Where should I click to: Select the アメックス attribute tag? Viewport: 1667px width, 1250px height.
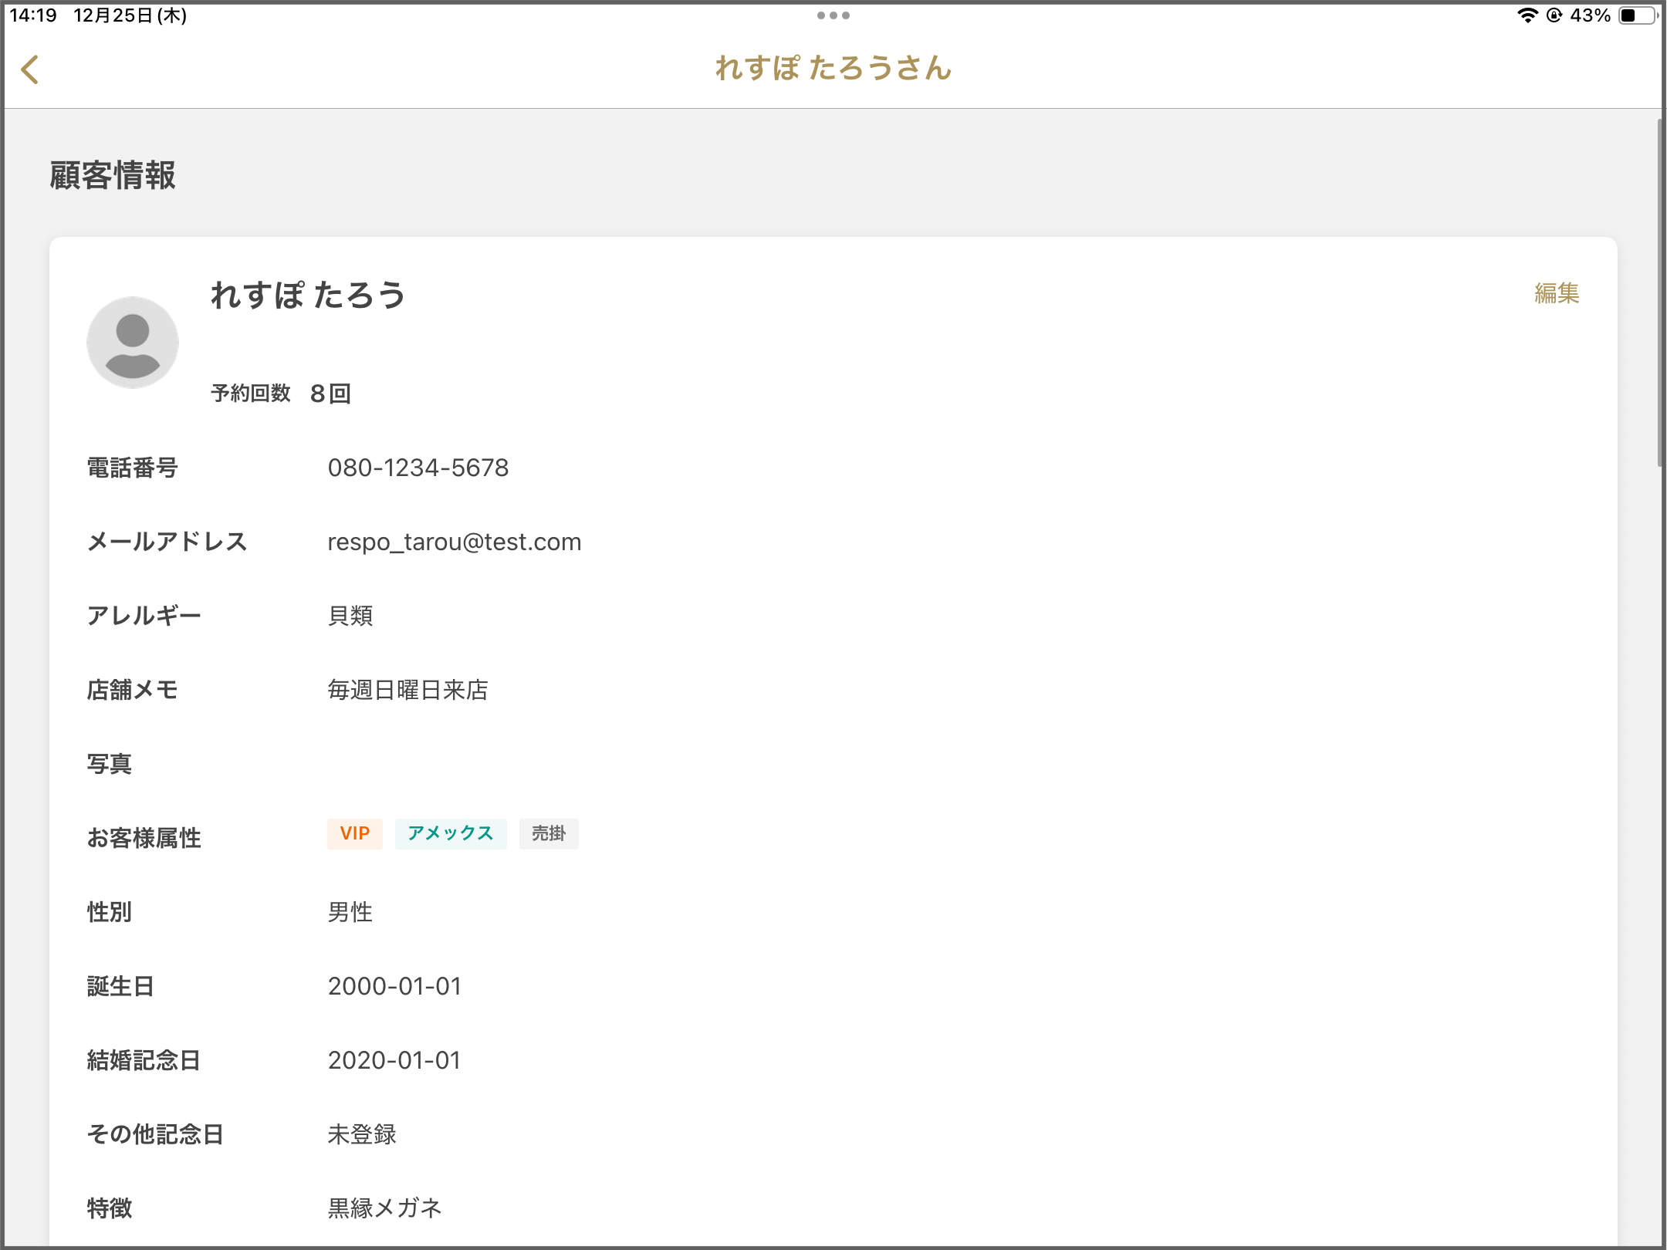point(451,833)
